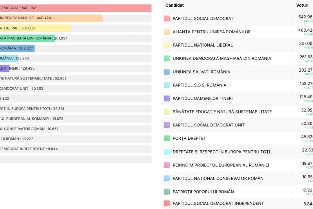Image resolution: width=313 pixels, height=209 pixels.
Task: Click the Candidat column header
Action: point(174,5)
